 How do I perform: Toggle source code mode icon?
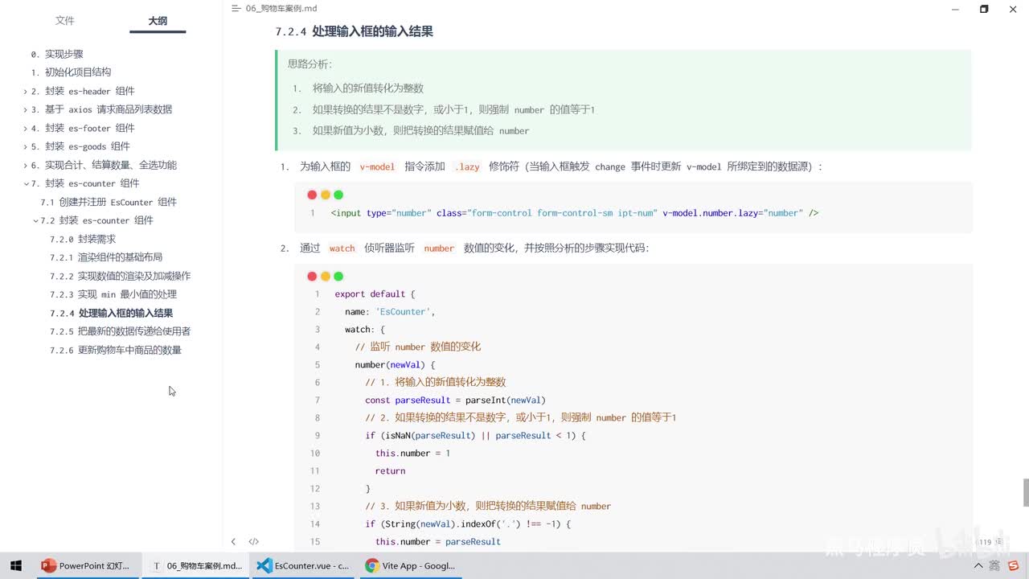tap(253, 542)
